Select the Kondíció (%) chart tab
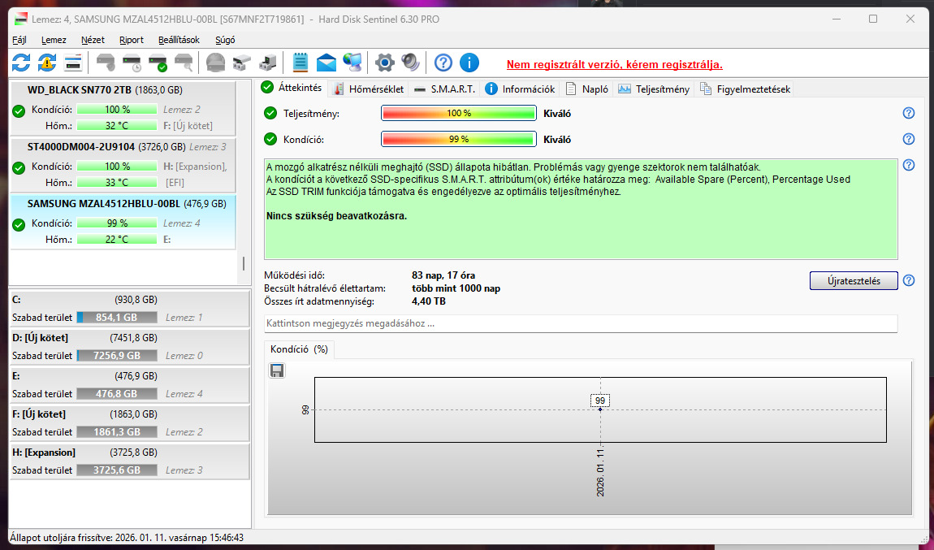934x550 pixels. point(299,349)
